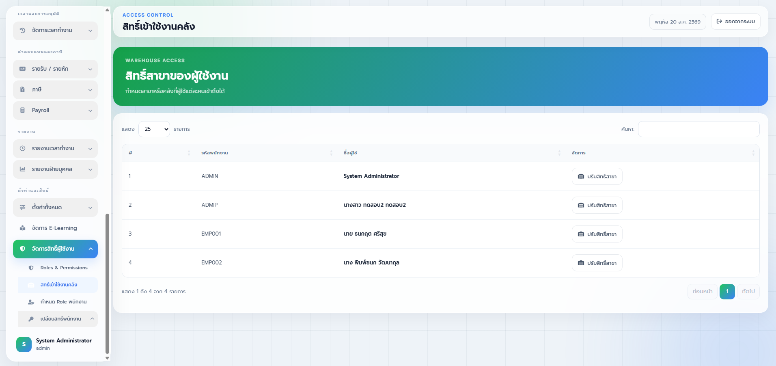The width and height of the screenshot is (776, 366).
Task: Click the System Administrator name in table
Action: [x=371, y=176]
